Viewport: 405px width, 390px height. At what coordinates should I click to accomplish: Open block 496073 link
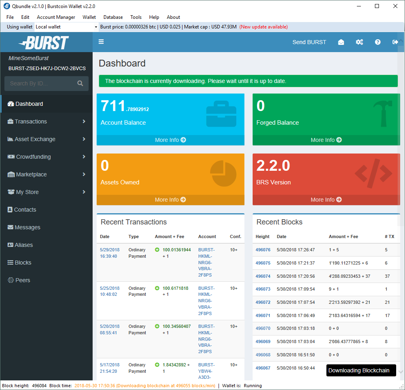(263, 289)
